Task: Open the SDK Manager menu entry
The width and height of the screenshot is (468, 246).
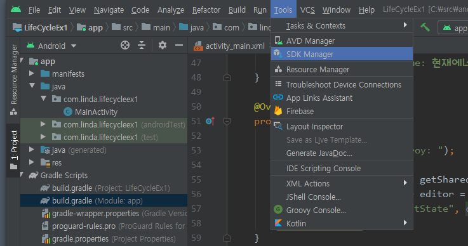Action: [342, 55]
